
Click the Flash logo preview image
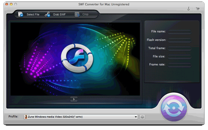[77, 58]
